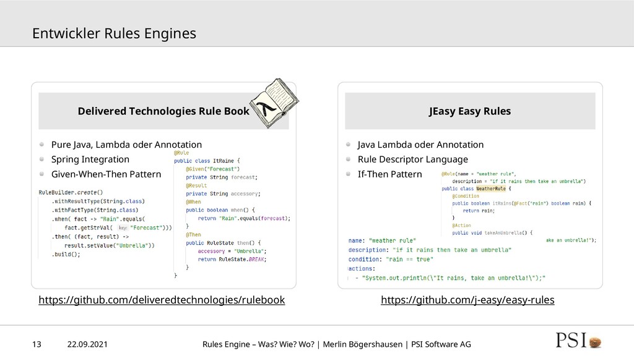Click the '@Given("Forecast")' annotation
634x356 pixels.
pos(213,169)
